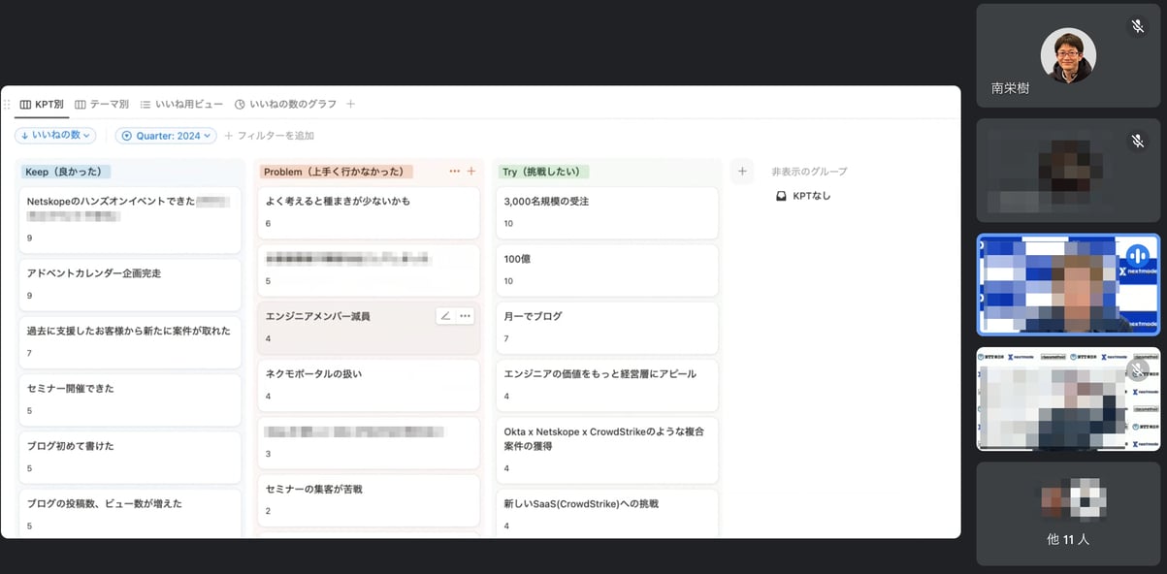
Task: Open the Quarter: 2024 filter dropdown
Action: click(x=165, y=136)
